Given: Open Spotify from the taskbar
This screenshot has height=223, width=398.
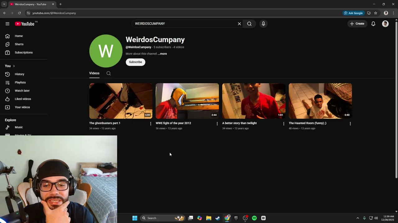Looking at the screenshot, I should click(x=254, y=218).
